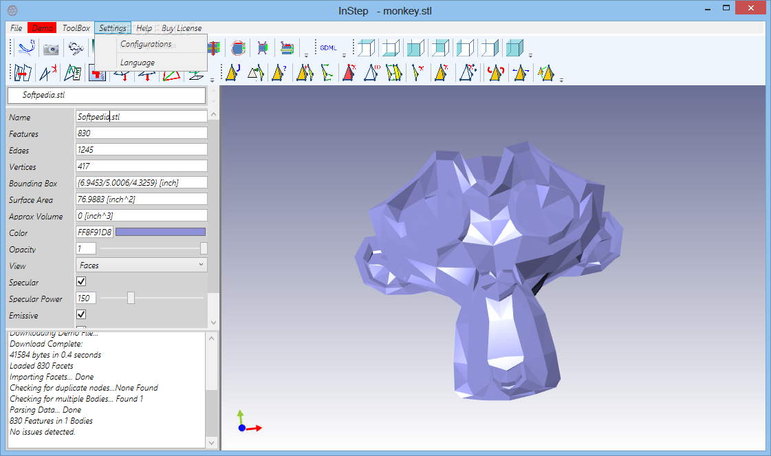Click the round blue clipping icon
Viewport: 771px width, 456px height.
click(x=238, y=48)
